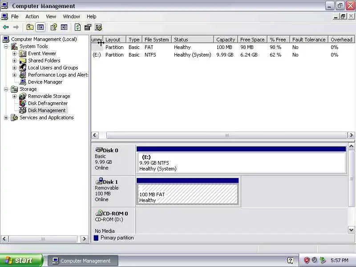Open the Action menu
The image size is (356, 267).
32,16
